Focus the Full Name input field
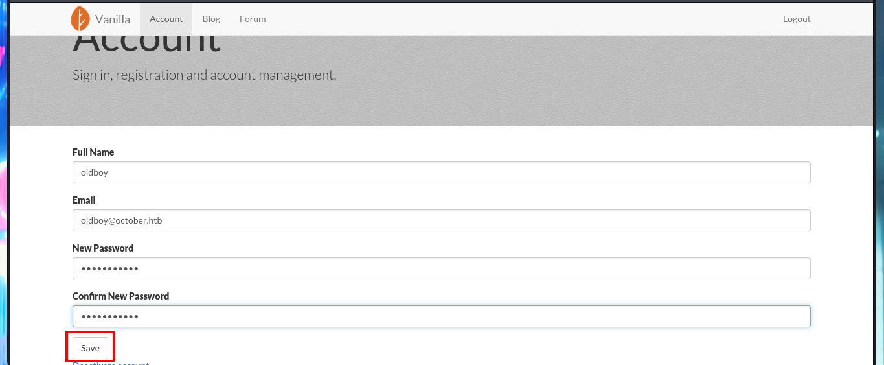The height and width of the screenshot is (365, 884). (x=442, y=172)
